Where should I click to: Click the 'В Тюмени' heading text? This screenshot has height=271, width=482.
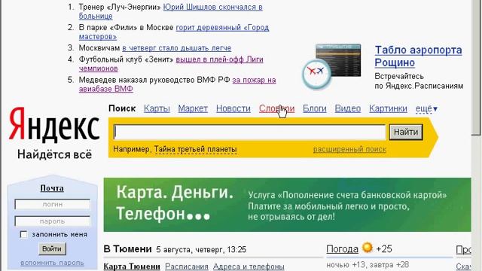[127, 249]
